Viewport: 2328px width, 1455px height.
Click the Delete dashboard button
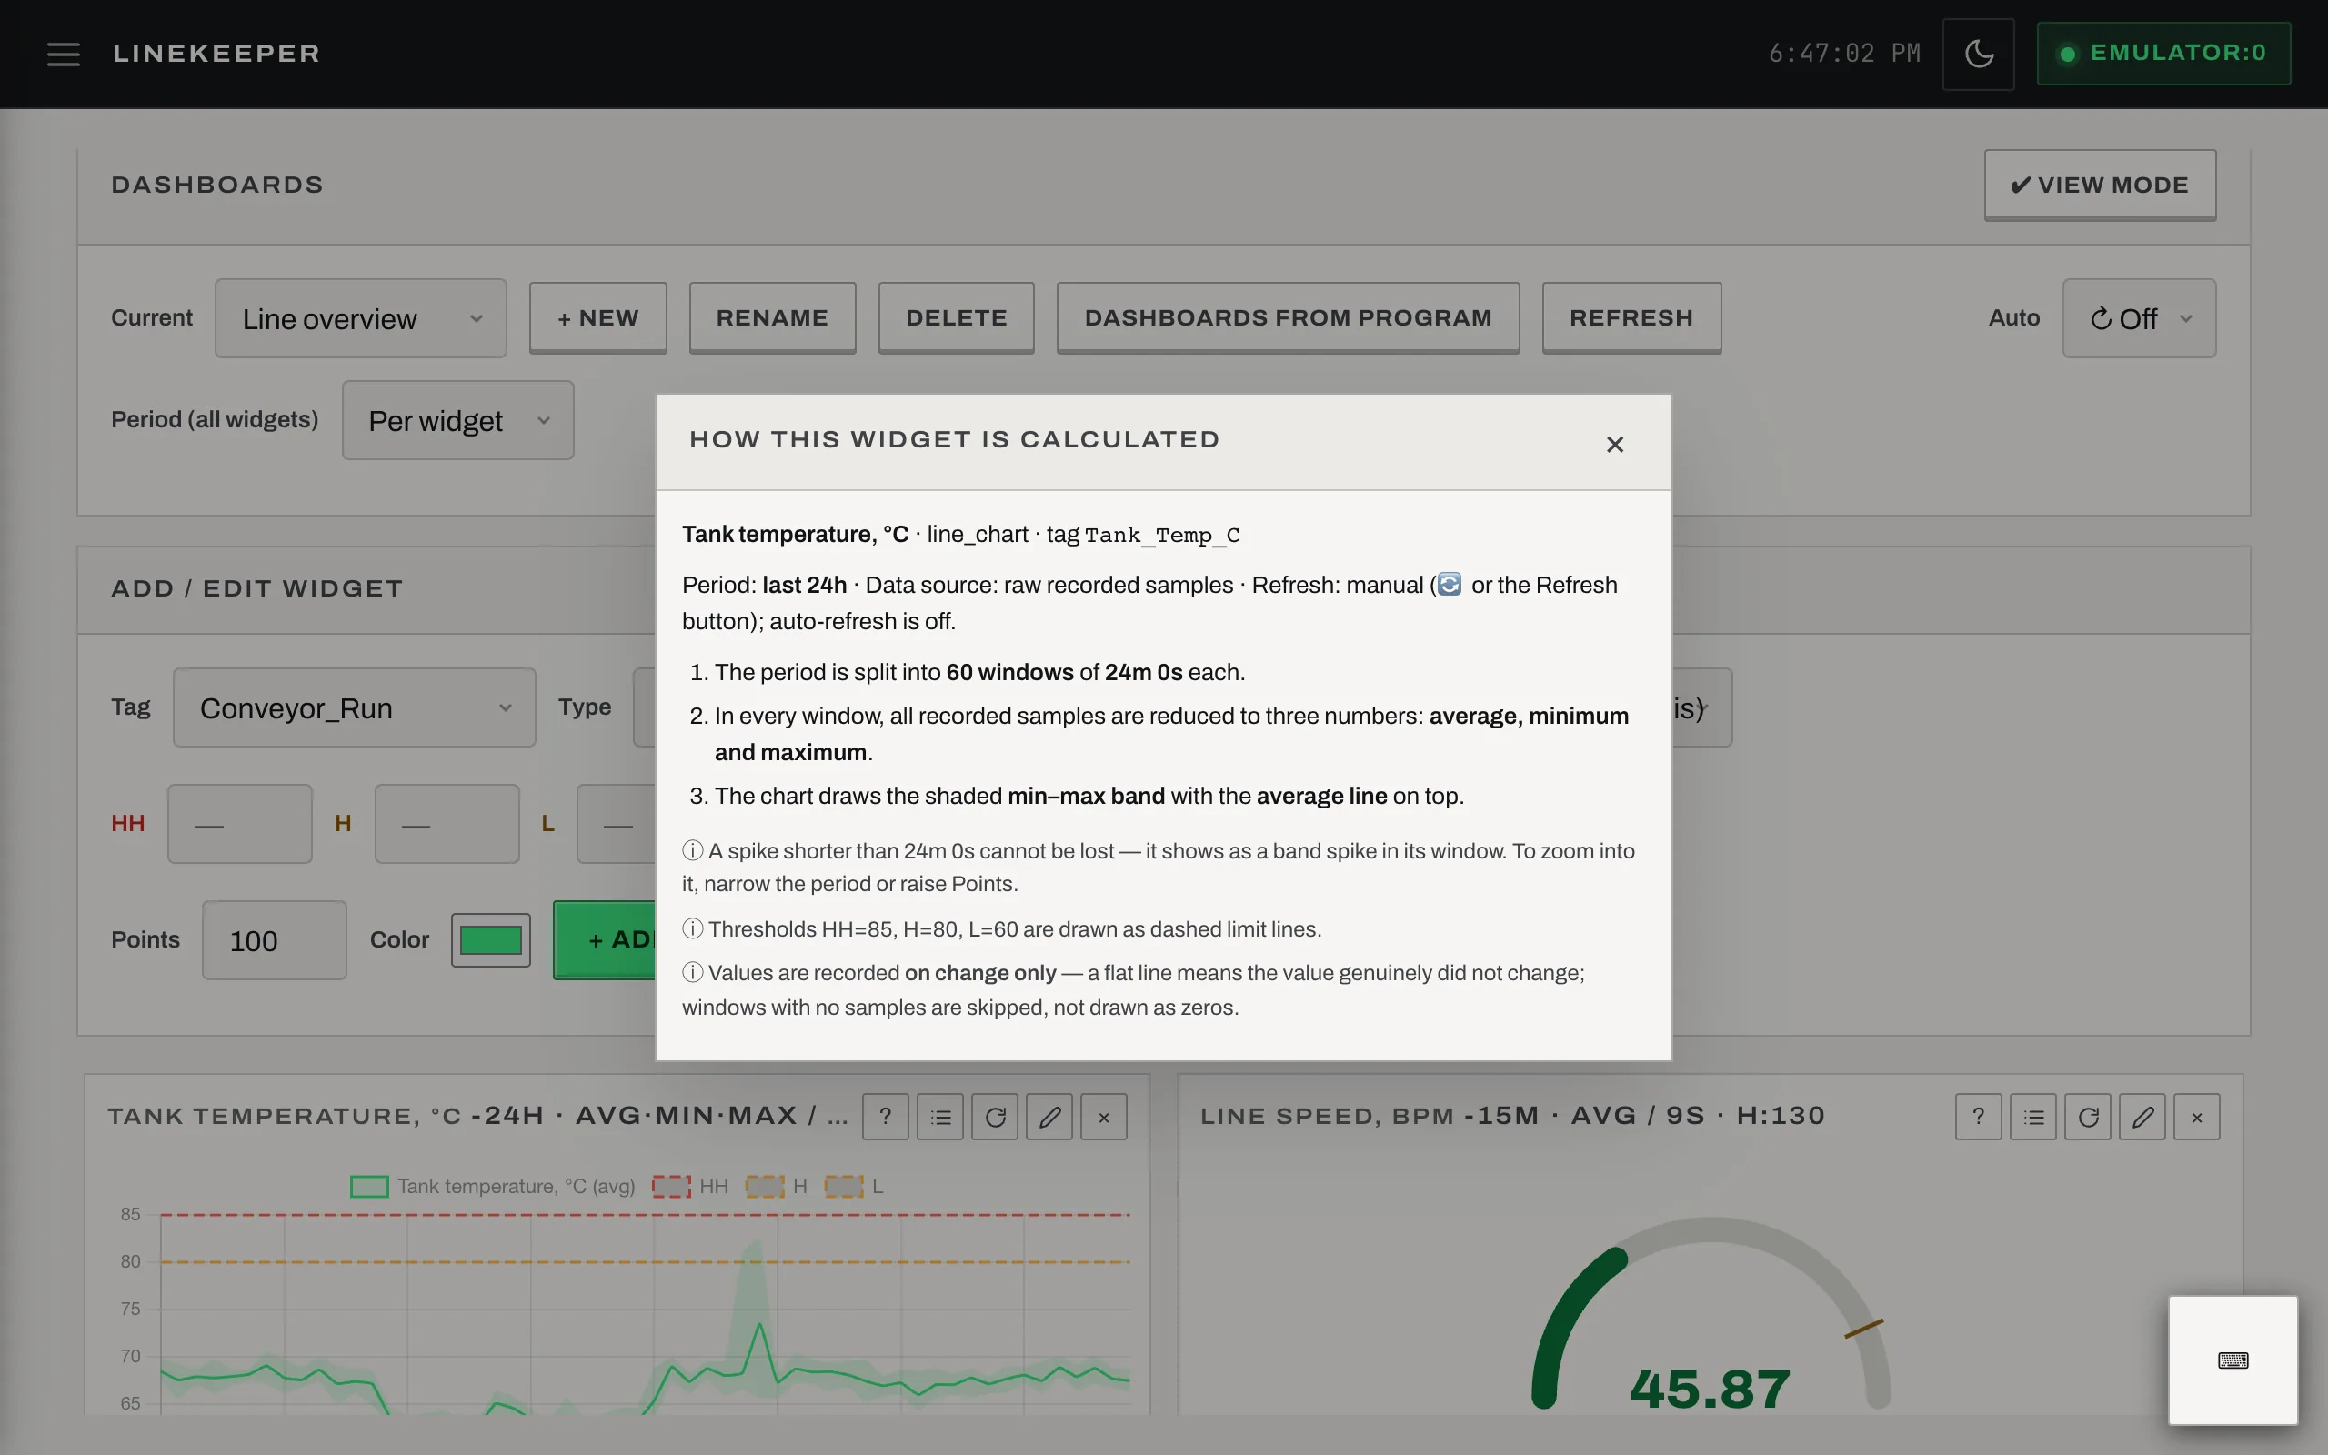coord(957,317)
